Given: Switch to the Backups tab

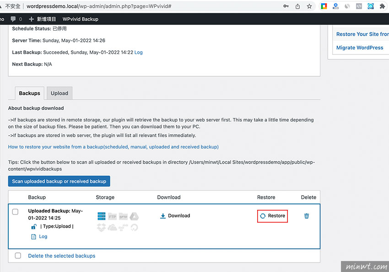Looking at the screenshot, I should tap(30, 93).
